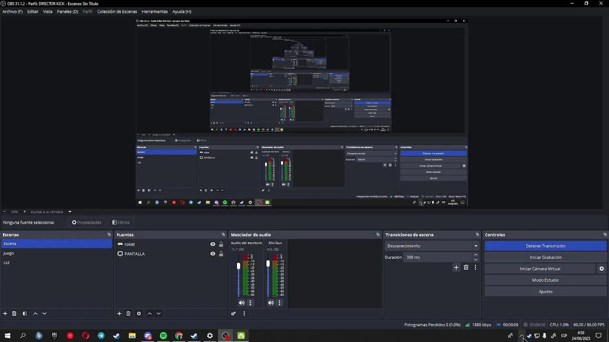Start the virtual camera with Iniciar Cámara Virtual
Image resolution: width=609 pixels, height=342 pixels.
pyautogui.click(x=540, y=269)
